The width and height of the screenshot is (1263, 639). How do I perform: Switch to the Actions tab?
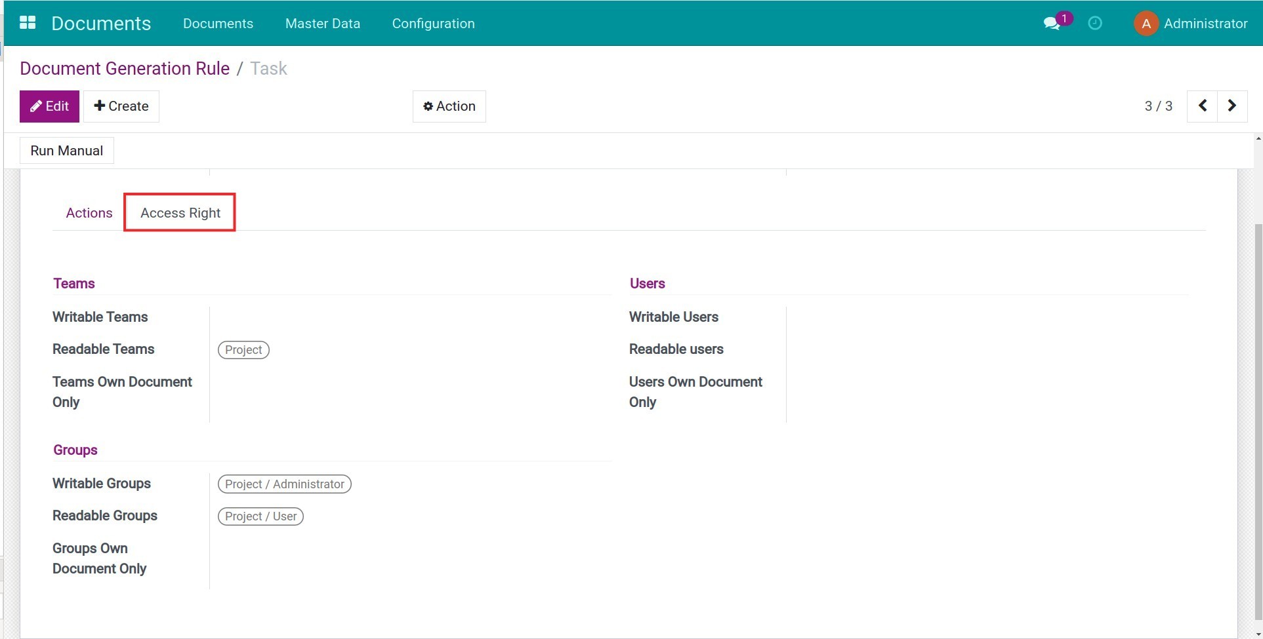click(89, 212)
